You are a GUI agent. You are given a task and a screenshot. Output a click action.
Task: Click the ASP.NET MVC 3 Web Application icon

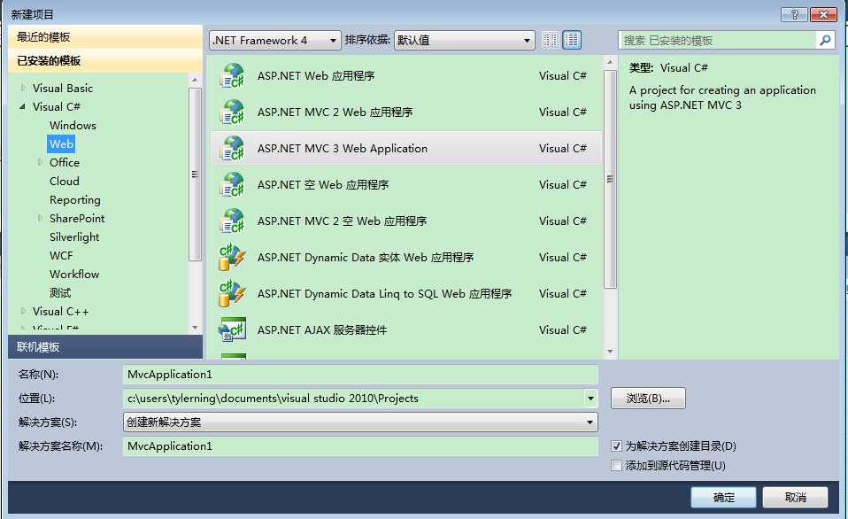point(232,148)
